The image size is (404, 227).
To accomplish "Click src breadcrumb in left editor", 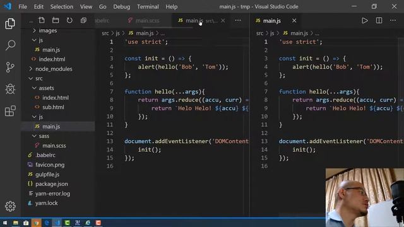I will tap(105, 33).
